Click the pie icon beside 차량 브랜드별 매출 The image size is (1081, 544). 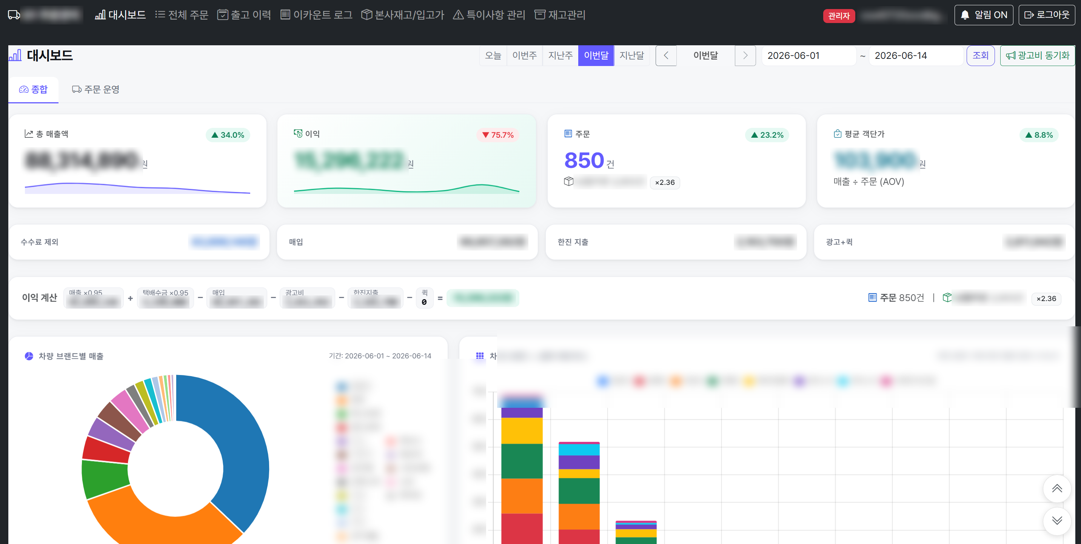(x=29, y=356)
